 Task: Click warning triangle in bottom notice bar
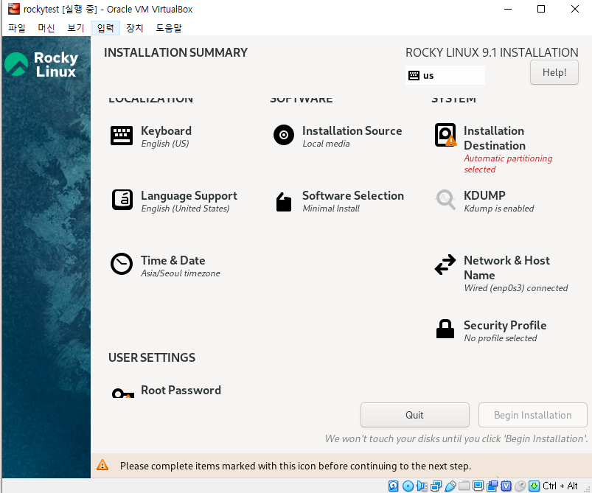102,465
